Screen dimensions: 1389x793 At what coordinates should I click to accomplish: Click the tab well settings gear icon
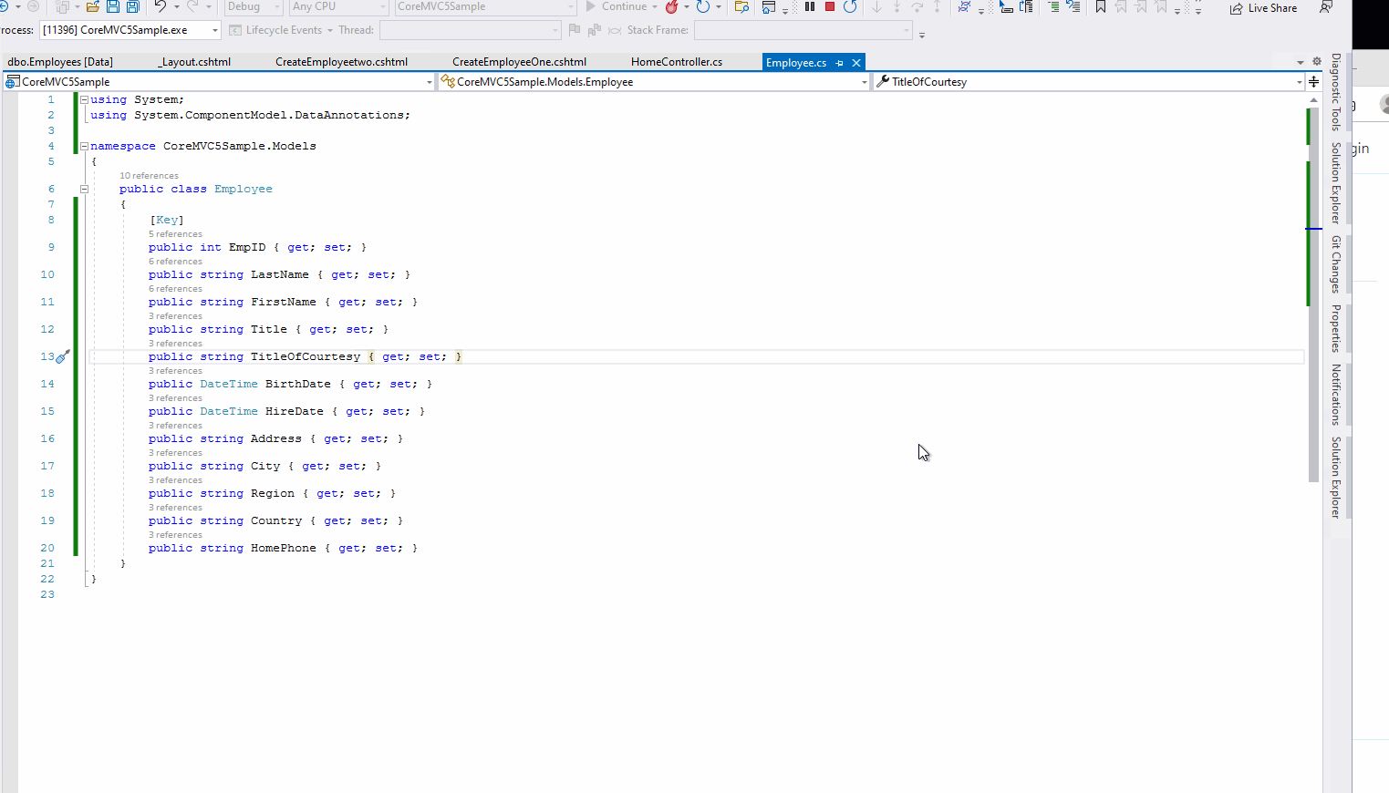pyautogui.click(x=1317, y=61)
